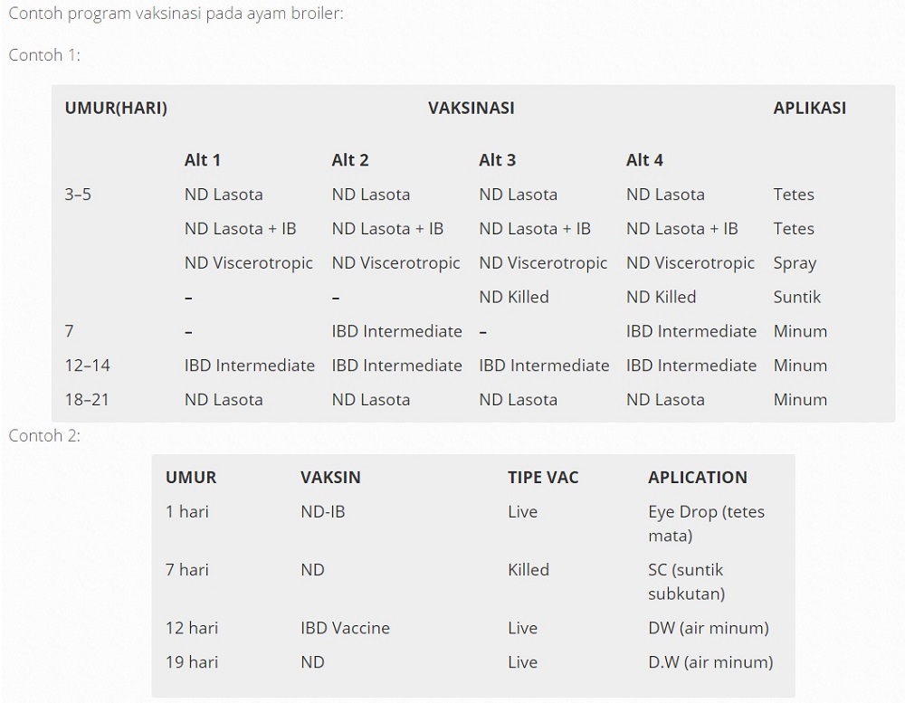Click the ND-IB vaccine cell
The image size is (905, 703).
[323, 512]
